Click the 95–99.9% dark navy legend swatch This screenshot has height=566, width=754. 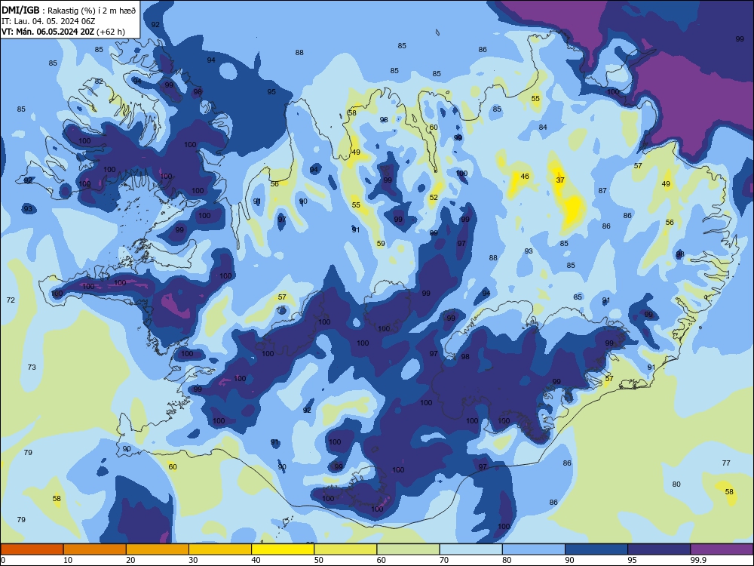[659, 549]
